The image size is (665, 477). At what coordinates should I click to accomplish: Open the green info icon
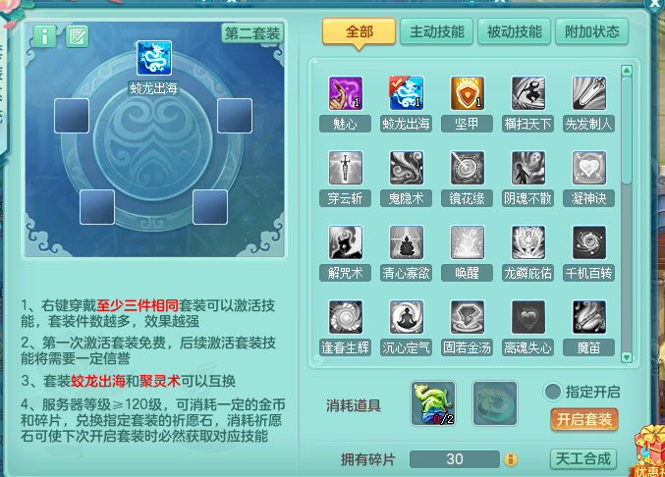pos(44,35)
